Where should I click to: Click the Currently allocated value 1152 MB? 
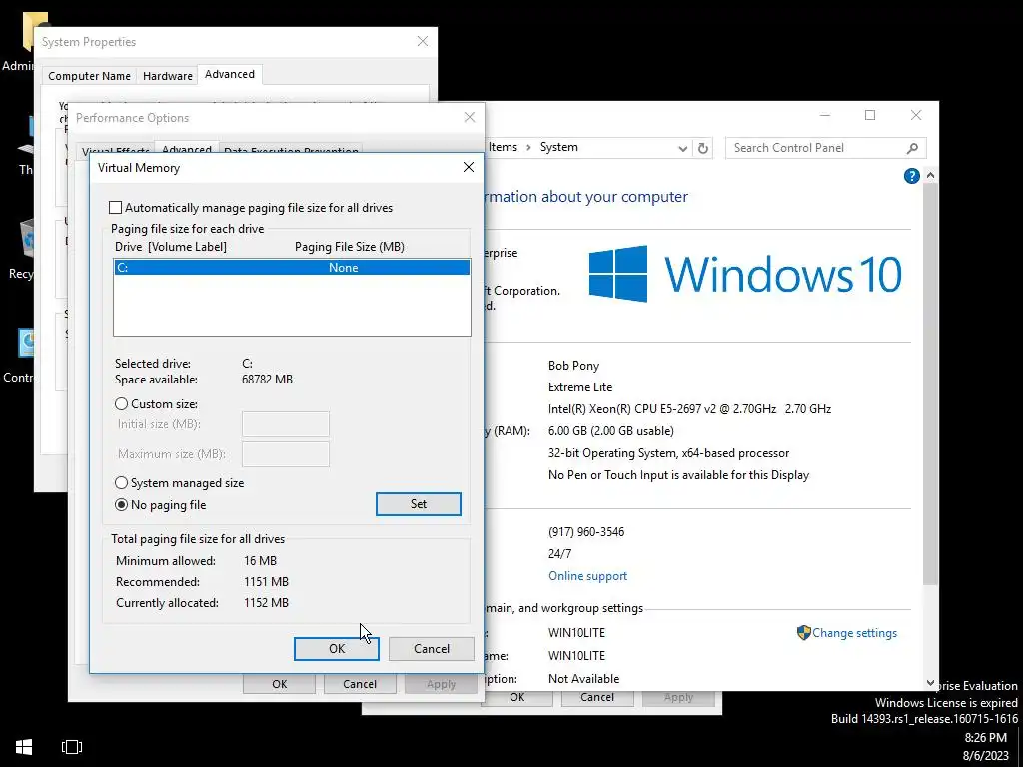(x=266, y=602)
